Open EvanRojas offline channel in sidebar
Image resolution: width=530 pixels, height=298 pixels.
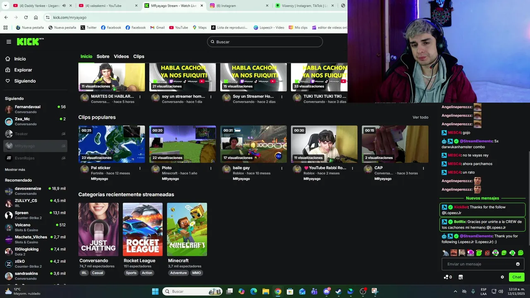pos(35,158)
